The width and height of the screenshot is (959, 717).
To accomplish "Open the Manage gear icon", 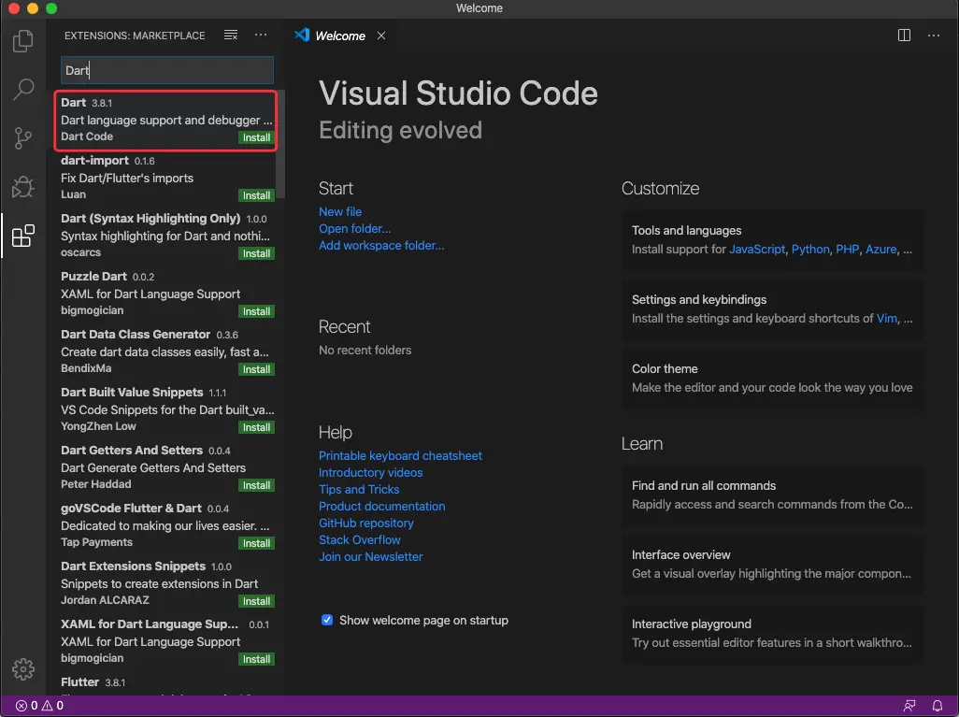I will (x=22, y=668).
